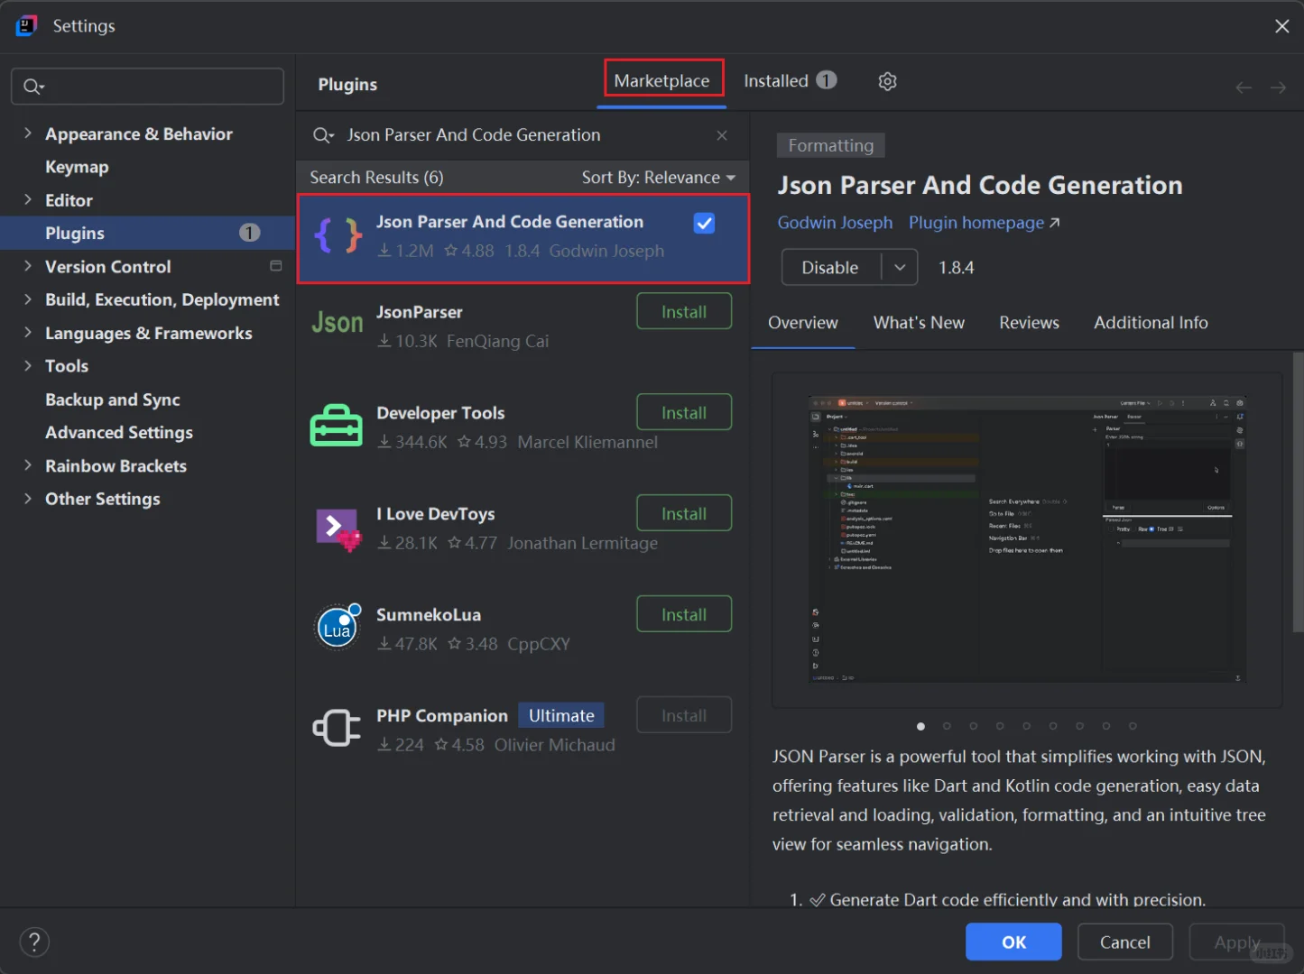Viewport: 1304px width, 974px height.
Task: Click the JsonParser plugin logo
Action: pos(338,323)
